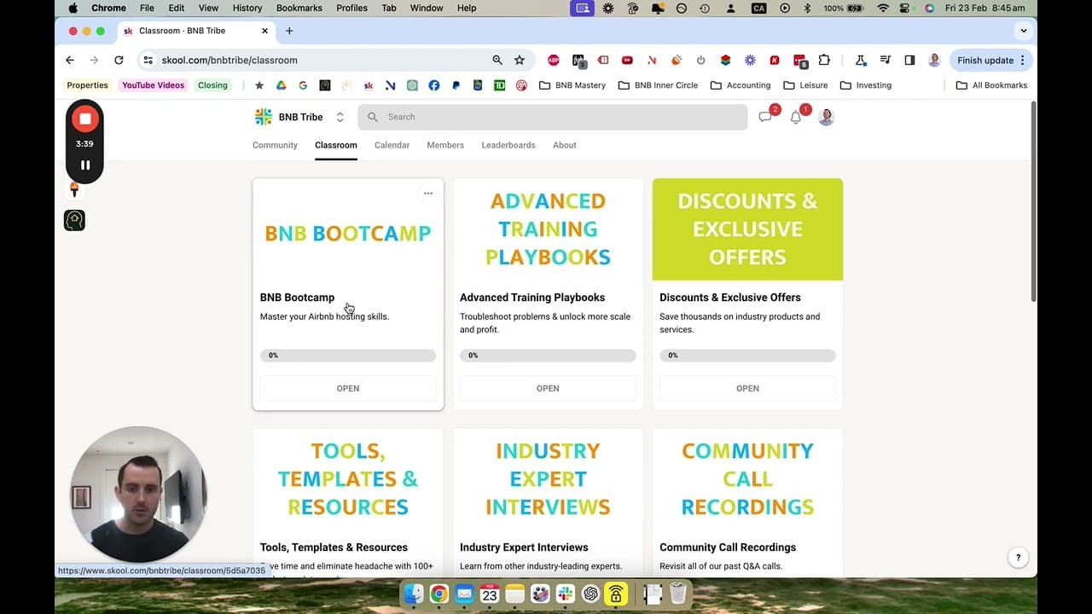1092x614 pixels.
Task: Open media controls icon in Chrome toolbar
Action: point(886,61)
